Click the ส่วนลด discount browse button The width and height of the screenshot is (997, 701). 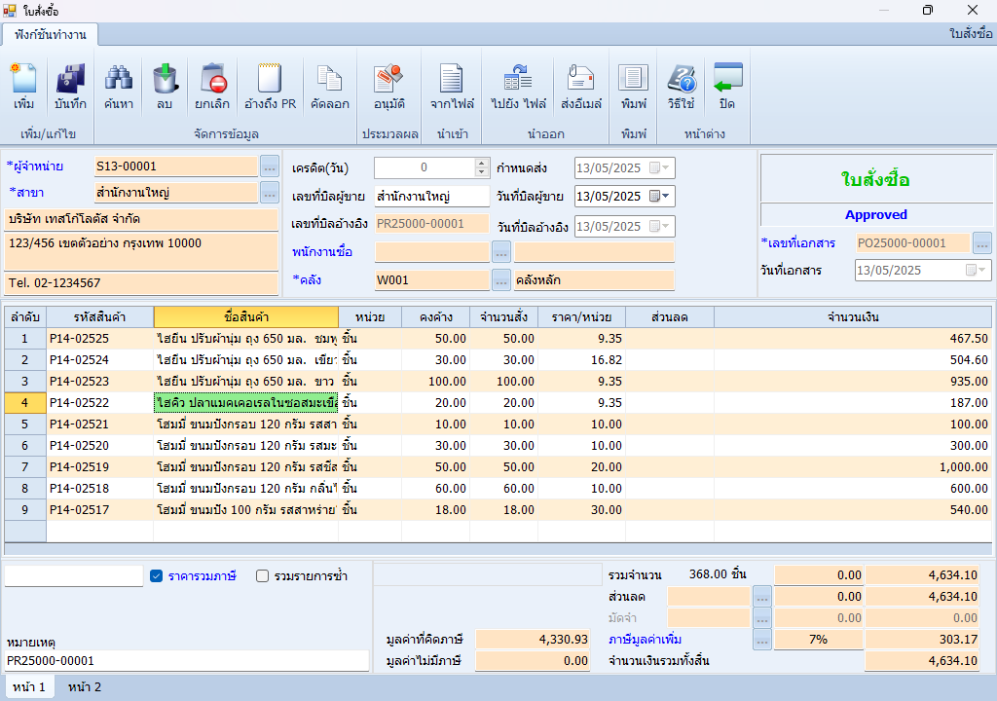click(761, 597)
